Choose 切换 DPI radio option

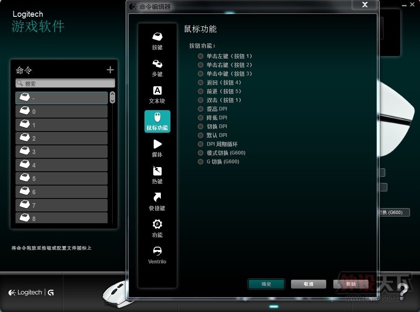click(200, 126)
